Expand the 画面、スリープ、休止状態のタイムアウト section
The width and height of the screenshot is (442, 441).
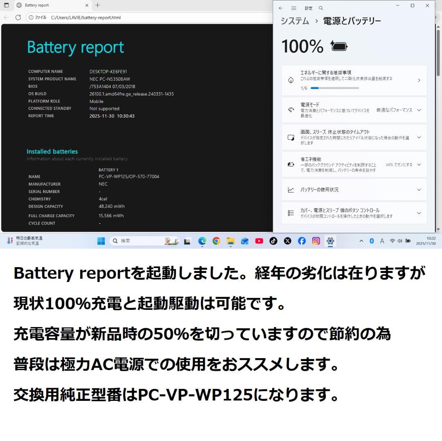419,137
